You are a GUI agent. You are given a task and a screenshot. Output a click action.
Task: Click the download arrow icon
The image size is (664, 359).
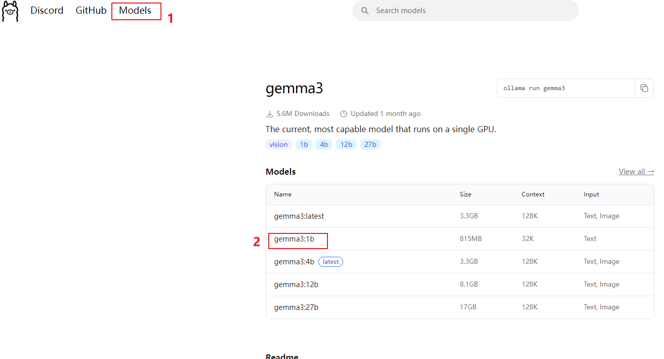pyautogui.click(x=270, y=114)
